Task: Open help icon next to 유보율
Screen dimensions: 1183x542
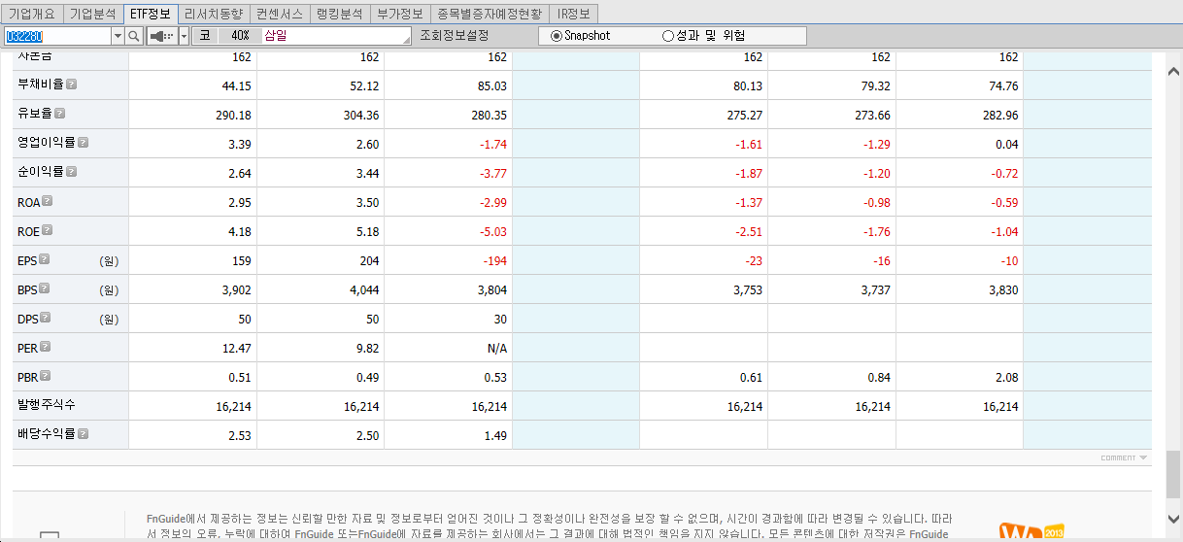Action: [59, 114]
